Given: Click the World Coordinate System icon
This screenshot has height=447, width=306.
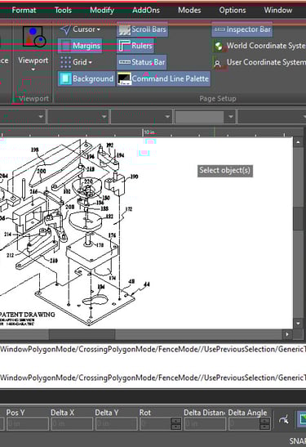Looking at the screenshot, I should click(x=219, y=46).
